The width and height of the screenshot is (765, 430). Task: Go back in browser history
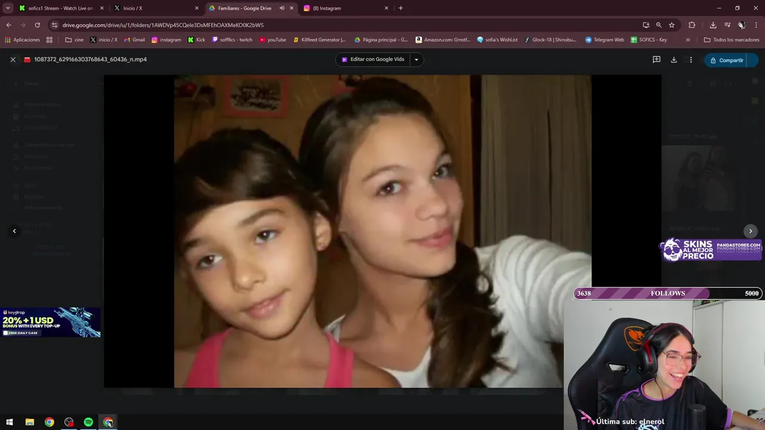(x=8, y=25)
